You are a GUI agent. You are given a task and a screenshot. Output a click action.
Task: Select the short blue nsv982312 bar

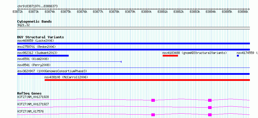[43, 56]
